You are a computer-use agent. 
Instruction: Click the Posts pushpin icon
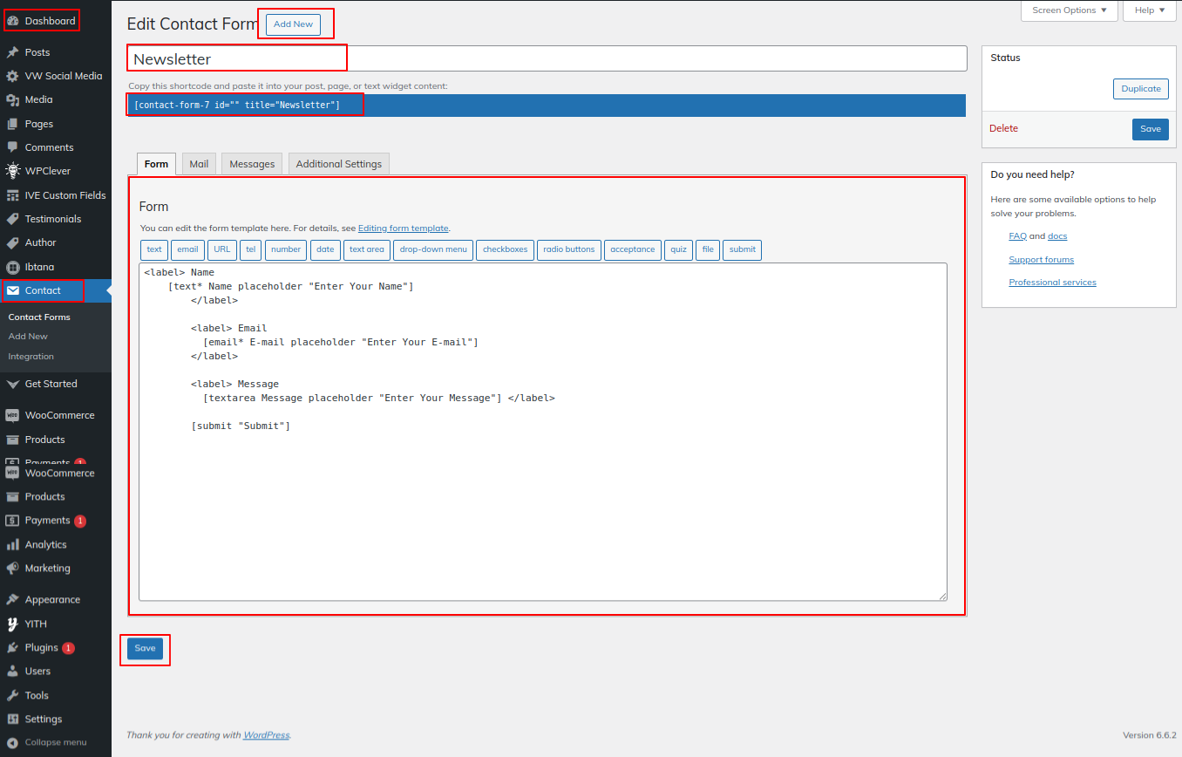(13, 52)
